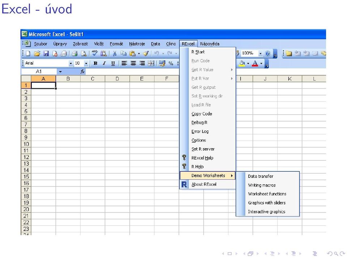The image size is (347, 259).
Task: Expand the Name Box A1 dropdown arrow
Action: coord(60,71)
